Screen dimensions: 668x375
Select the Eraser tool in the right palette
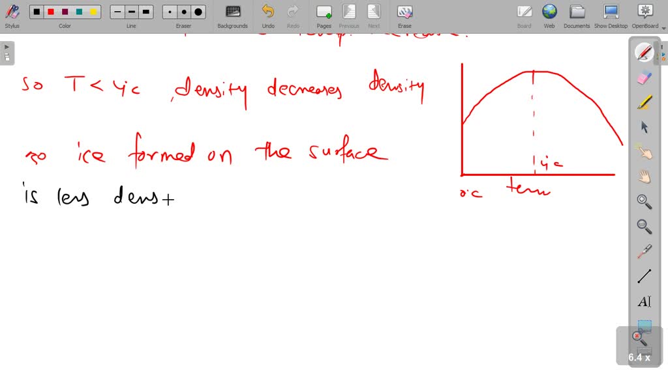(645, 78)
